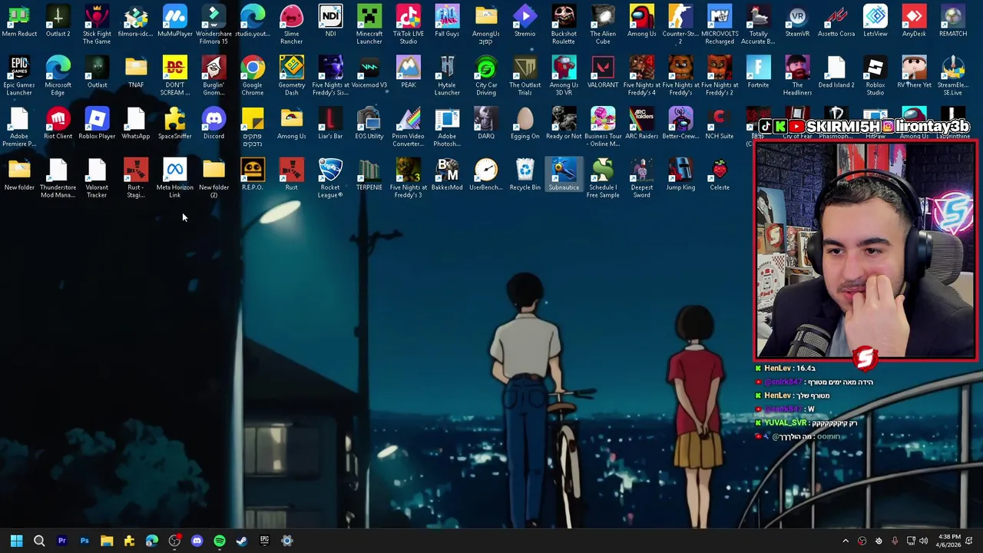Screen dimensions: 983x553
Task: Select The Alien Cube icon
Action: coord(603,25)
